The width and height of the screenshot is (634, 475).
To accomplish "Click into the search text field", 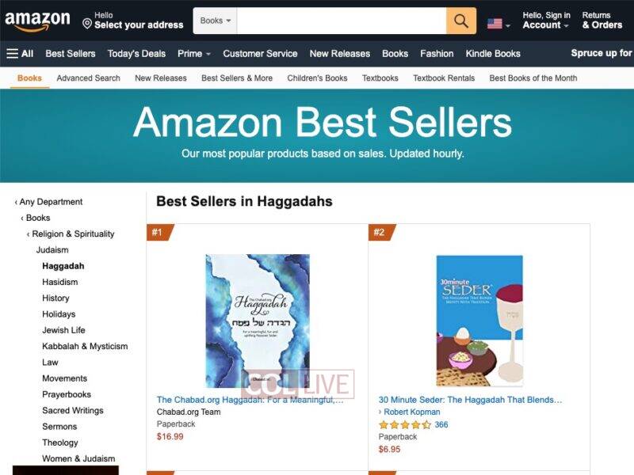I will (x=342, y=21).
